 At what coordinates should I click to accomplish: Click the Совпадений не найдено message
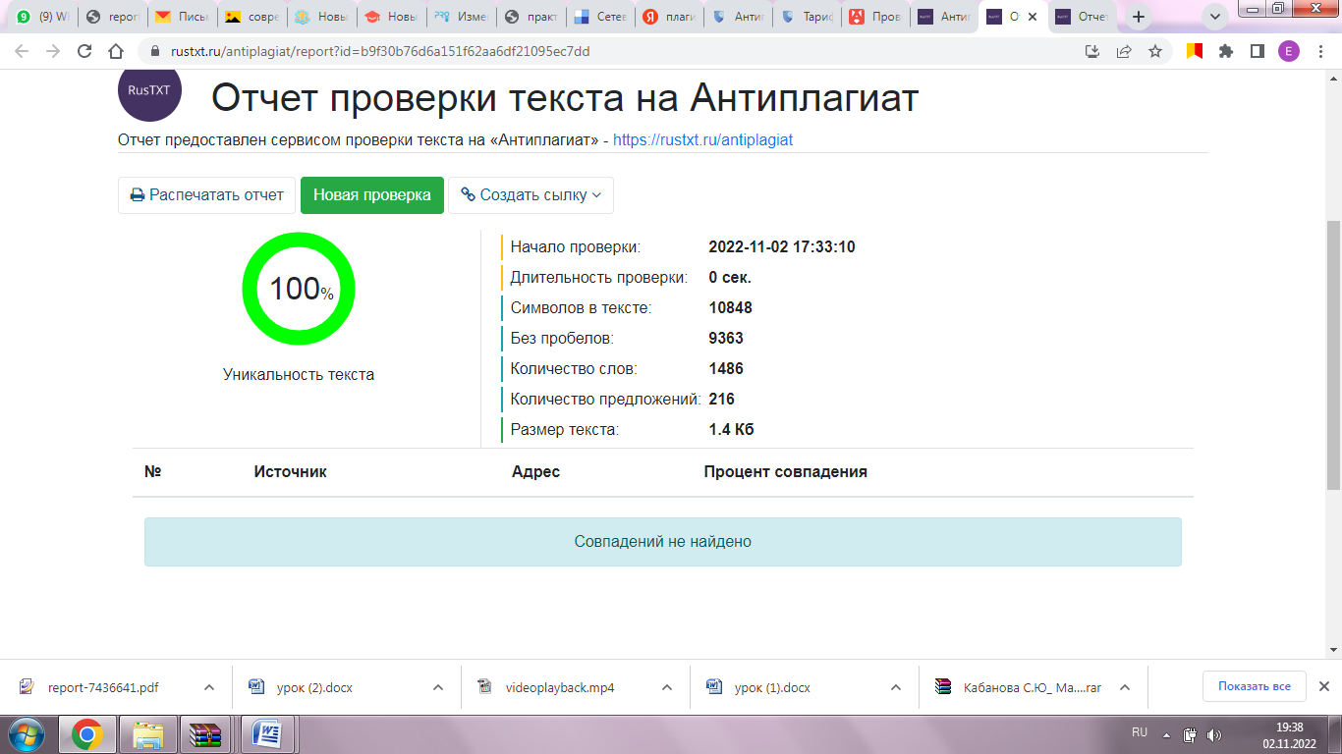(663, 541)
